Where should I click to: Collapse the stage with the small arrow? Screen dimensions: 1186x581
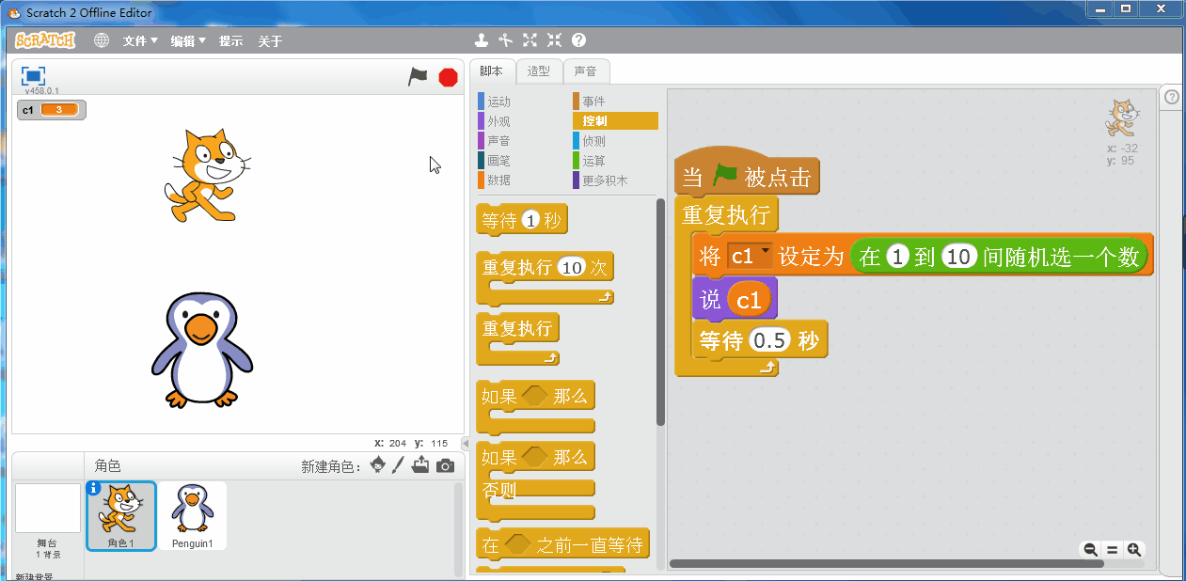[x=465, y=443]
